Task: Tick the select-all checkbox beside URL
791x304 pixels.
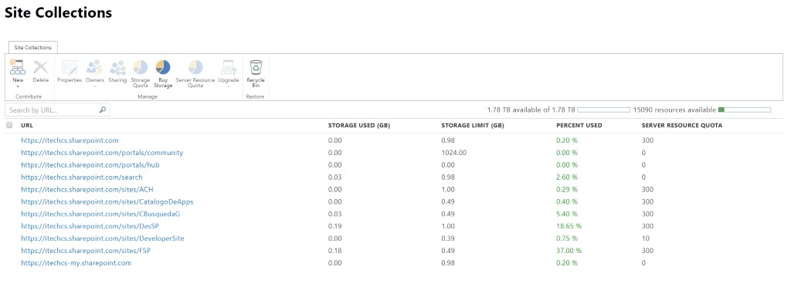Action: tap(9, 125)
